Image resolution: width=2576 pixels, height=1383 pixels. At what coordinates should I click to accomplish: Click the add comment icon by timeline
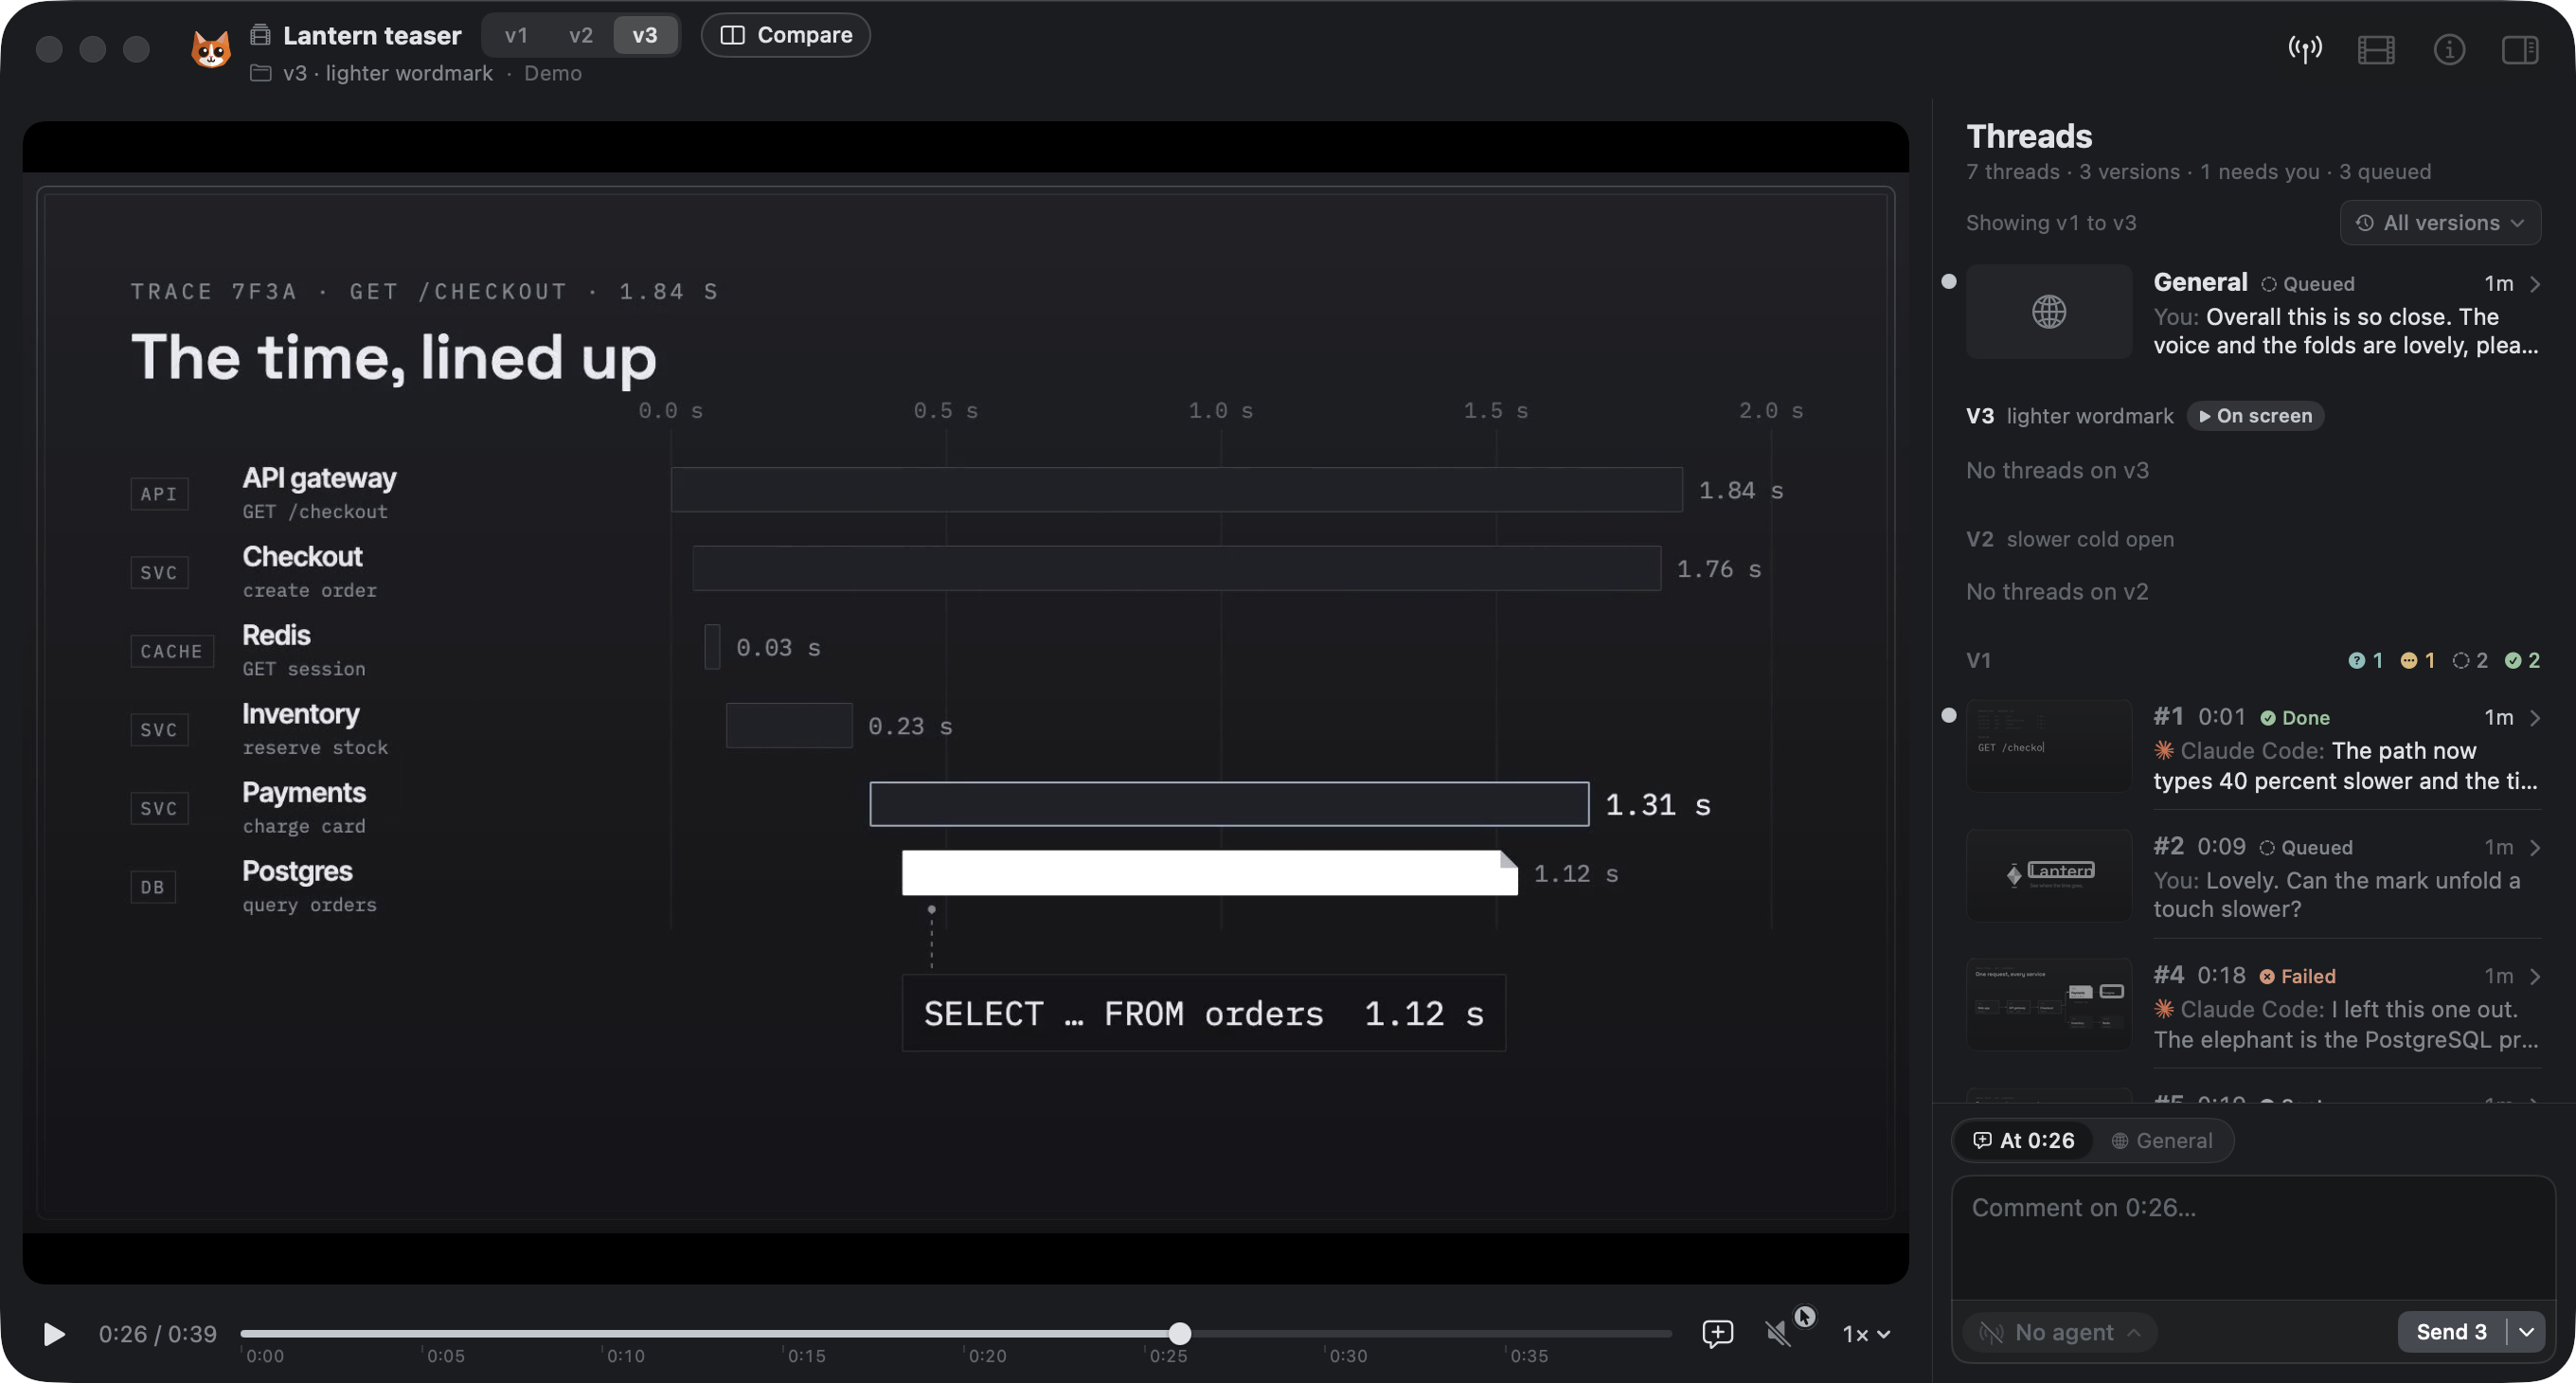pos(1717,1333)
